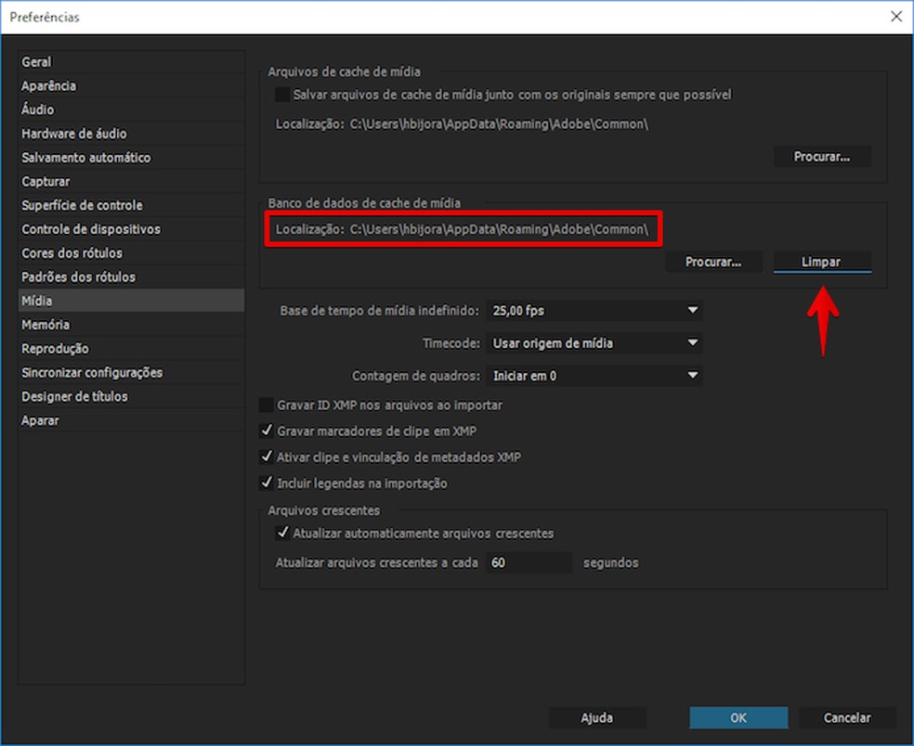The width and height of the screenshot is (914, 746).
Task: Select the Aparar category
Action: [131, 420]
